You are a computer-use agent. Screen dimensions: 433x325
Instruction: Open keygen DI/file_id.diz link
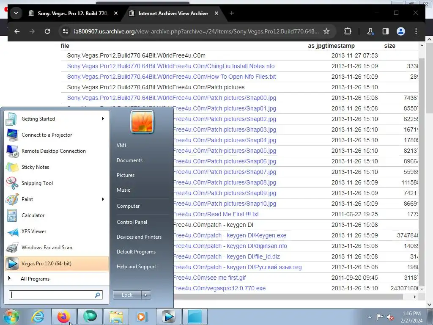[227, 257]
